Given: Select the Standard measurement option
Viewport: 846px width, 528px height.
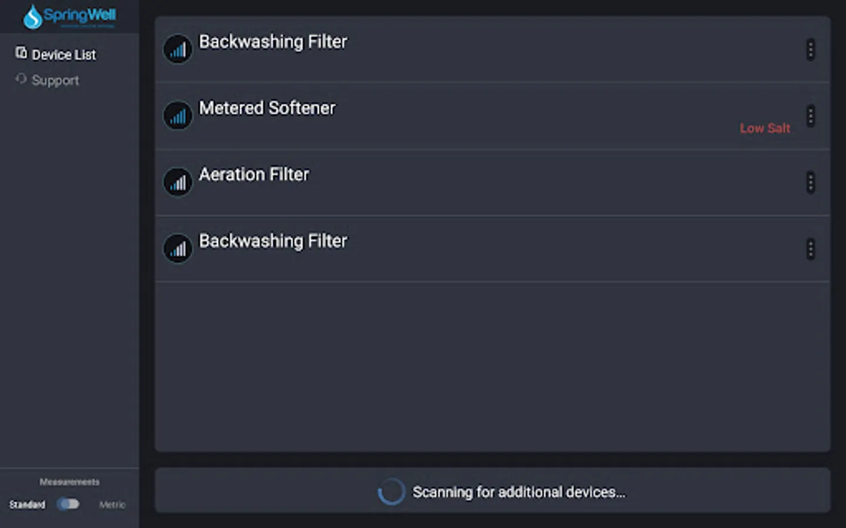Looking at the screenshot, I should tap(27, 505).
